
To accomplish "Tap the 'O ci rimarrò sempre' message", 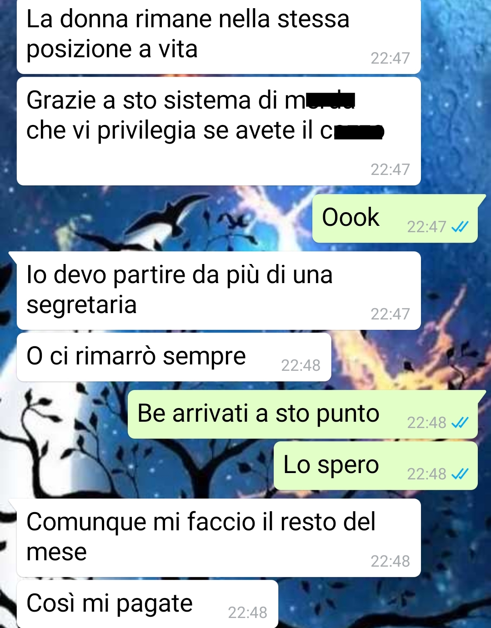I will 174,357.
